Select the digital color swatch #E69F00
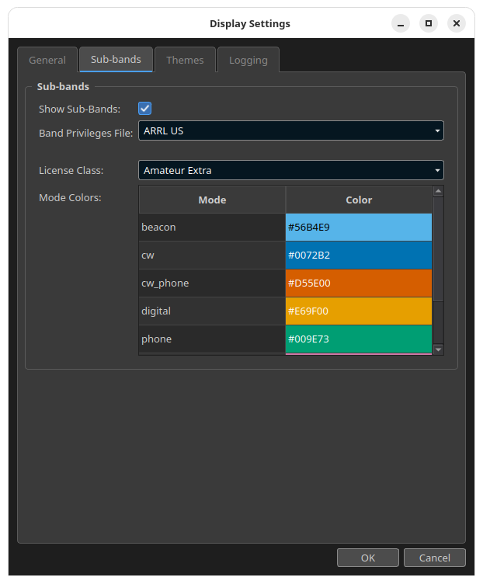The height and width of the screenshot is (584, 483). [359, 311]
